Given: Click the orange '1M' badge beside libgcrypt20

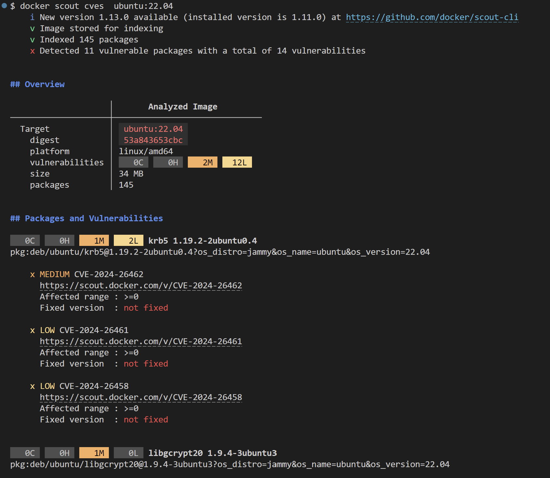Looking at the screenshot, I should [x=94, y=453].
